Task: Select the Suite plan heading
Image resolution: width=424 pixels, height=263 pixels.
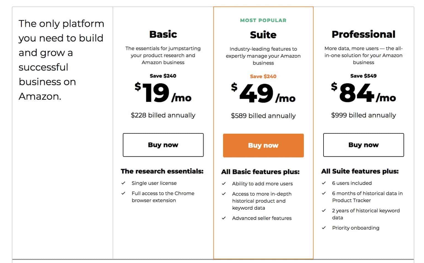Action: tap(263, 35)
